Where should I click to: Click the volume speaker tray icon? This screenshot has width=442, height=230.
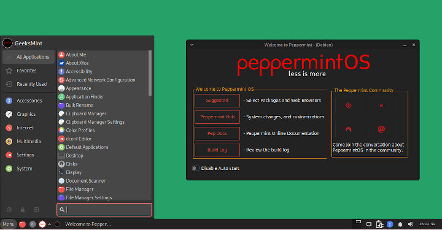411,224
